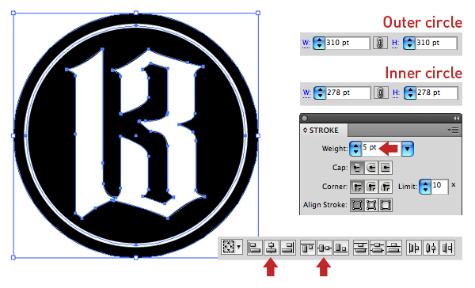Click Outer circle width stepper
The height and width of the screenshot is (288, 475).
(319, 44)
